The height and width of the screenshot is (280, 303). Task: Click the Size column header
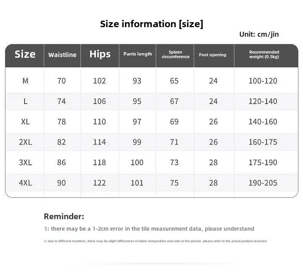[x=25, y=54]
